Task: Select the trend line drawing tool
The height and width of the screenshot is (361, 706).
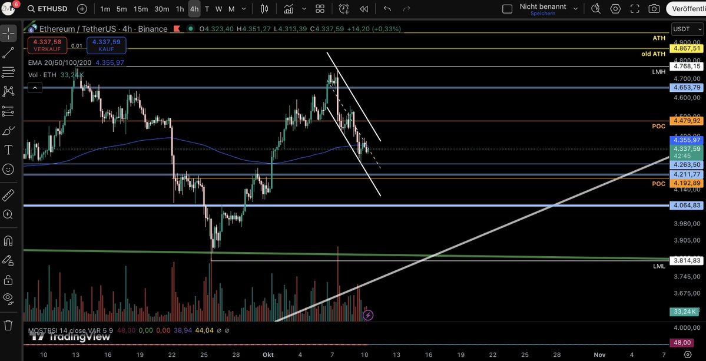Action: (x=8, y=52)
